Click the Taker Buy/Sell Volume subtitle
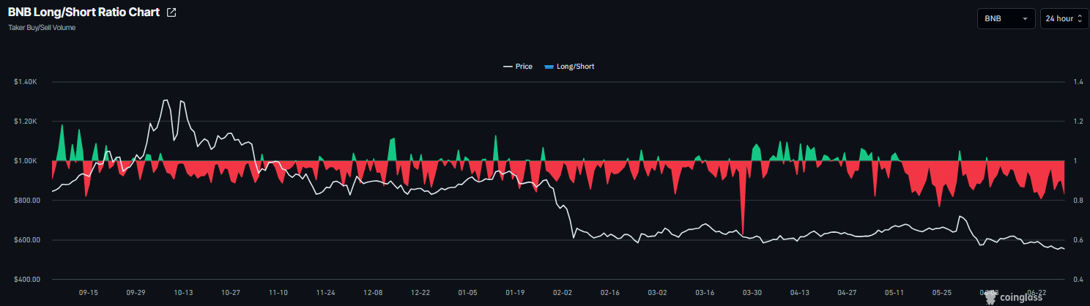 pos(41,28)
